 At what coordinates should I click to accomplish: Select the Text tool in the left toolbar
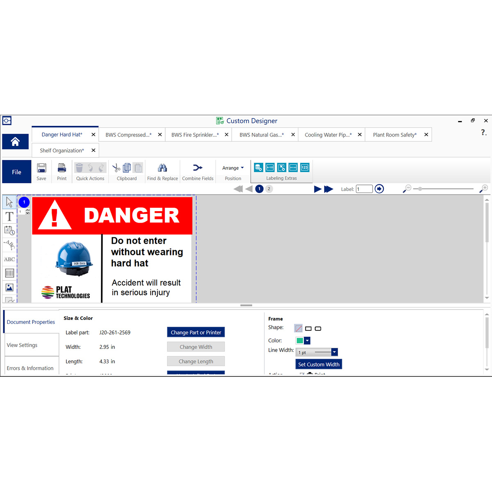9,216
